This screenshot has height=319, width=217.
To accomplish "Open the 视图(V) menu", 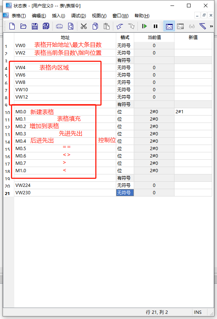I will tap(99, 16).
